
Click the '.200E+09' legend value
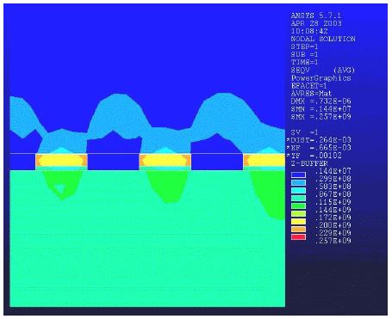(x=333, y=225)
